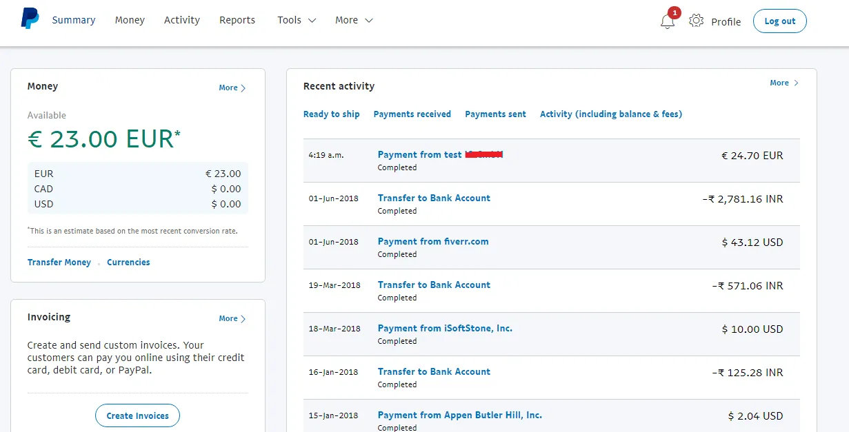Switch to the Activity tab

[x=182, y=20]
